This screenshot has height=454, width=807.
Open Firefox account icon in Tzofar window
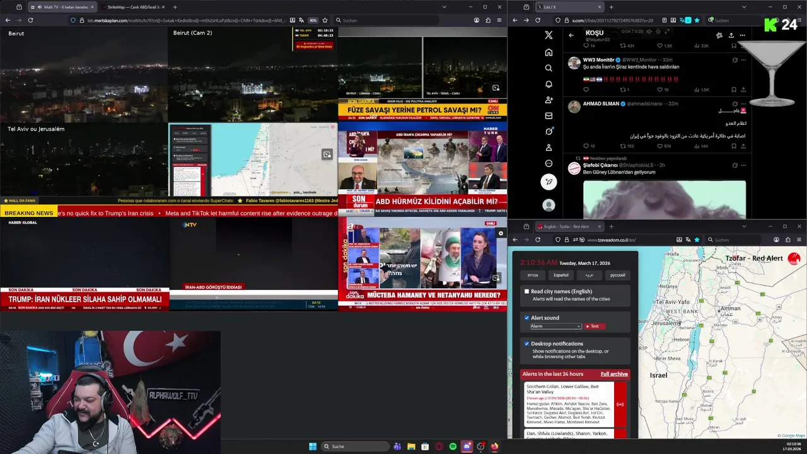tap(777, 240)
